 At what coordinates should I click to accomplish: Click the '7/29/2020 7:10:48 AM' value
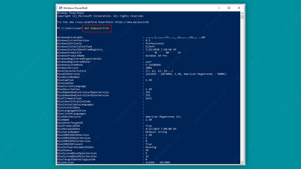pos(161,50)
